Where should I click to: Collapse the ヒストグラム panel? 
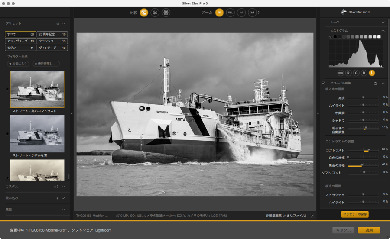383,31
